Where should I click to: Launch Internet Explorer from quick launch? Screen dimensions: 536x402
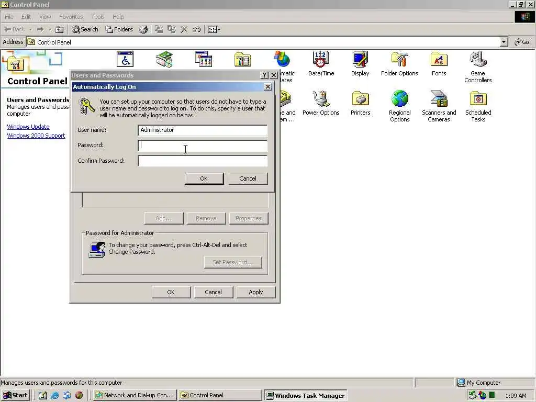coord(54,395)
